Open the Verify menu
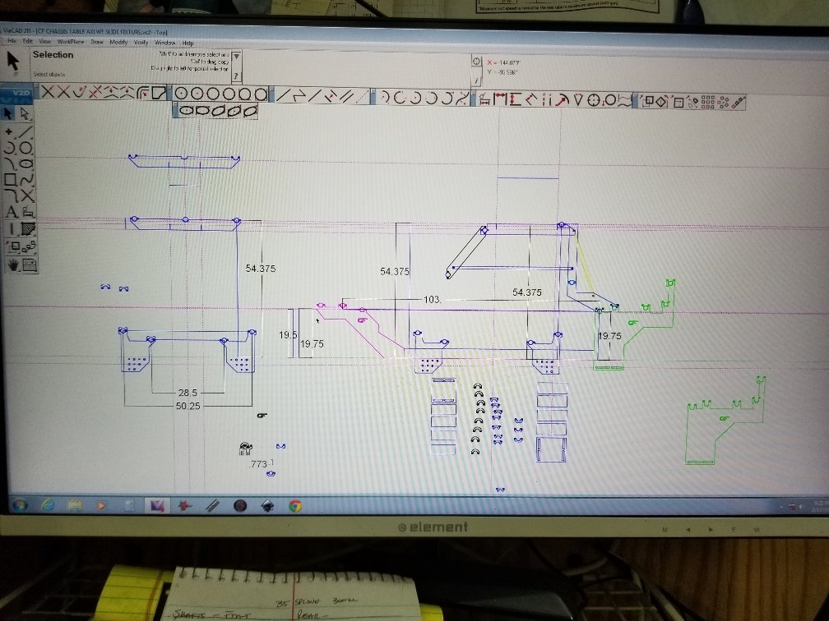 point(141,42)
